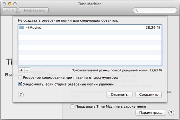
Task: Click the yellow minimize window button
Action: [x=10, y=4]
